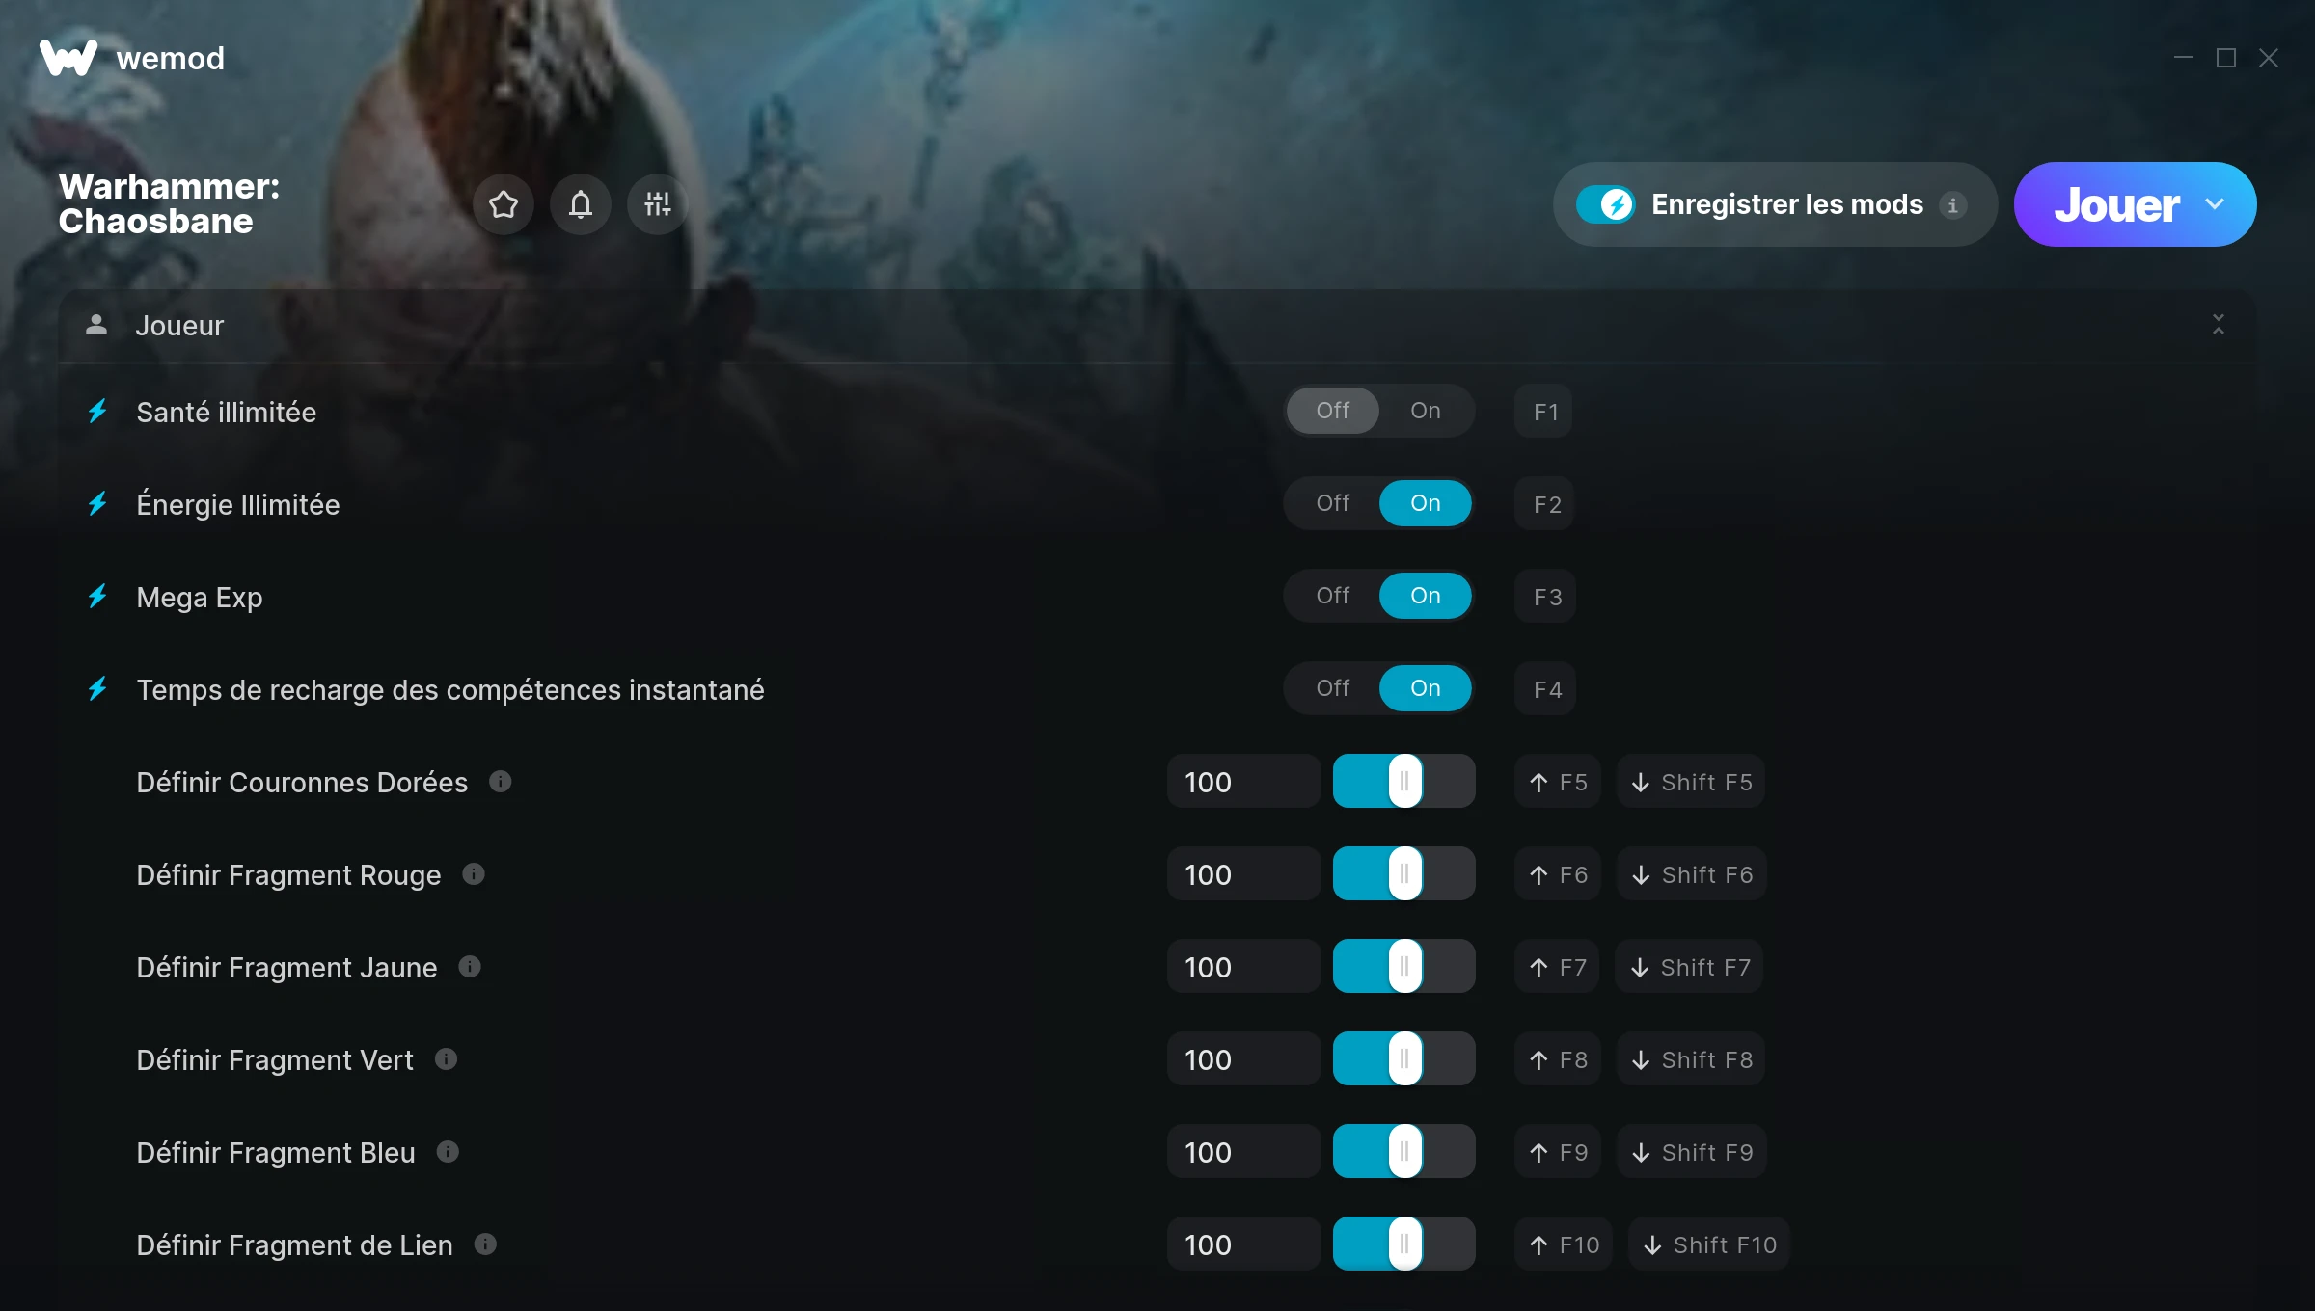
Task: Click the Définir Fragment Jaune slider
Action: point(1404,966)
